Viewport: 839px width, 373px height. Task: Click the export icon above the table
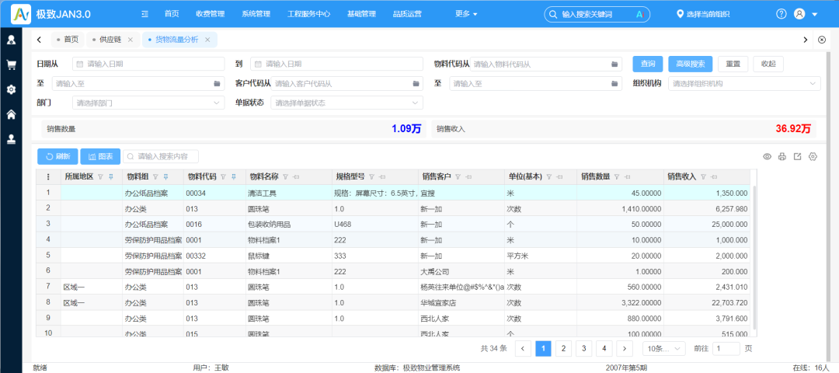coord(797,156)
